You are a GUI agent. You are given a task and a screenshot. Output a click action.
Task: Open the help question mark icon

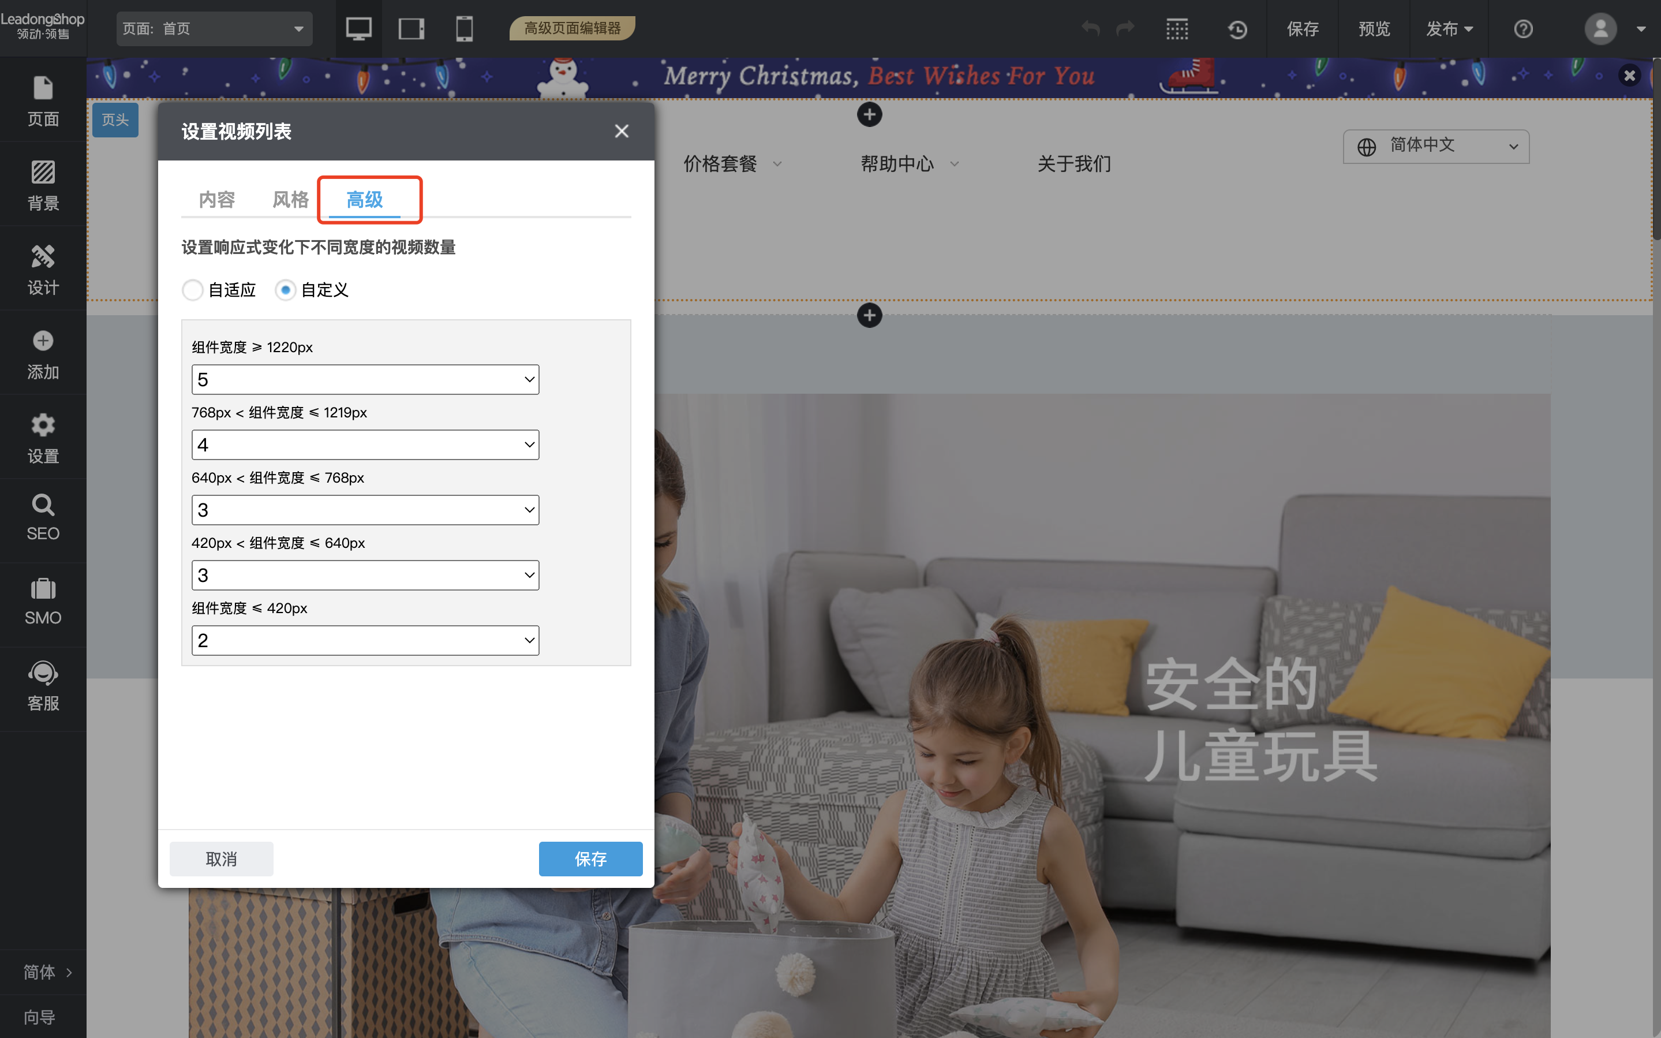(x=1522, y=29)
